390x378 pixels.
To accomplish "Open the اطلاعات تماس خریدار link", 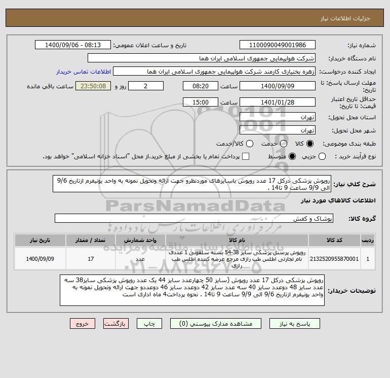I will click(84, 72).
